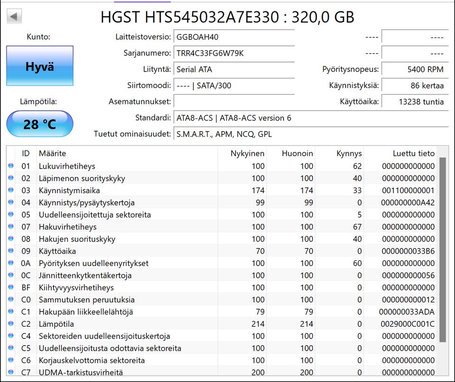Click the Tuetut ominaisuudet field
Screen dimensions: 455x382
tap(311, 134)
